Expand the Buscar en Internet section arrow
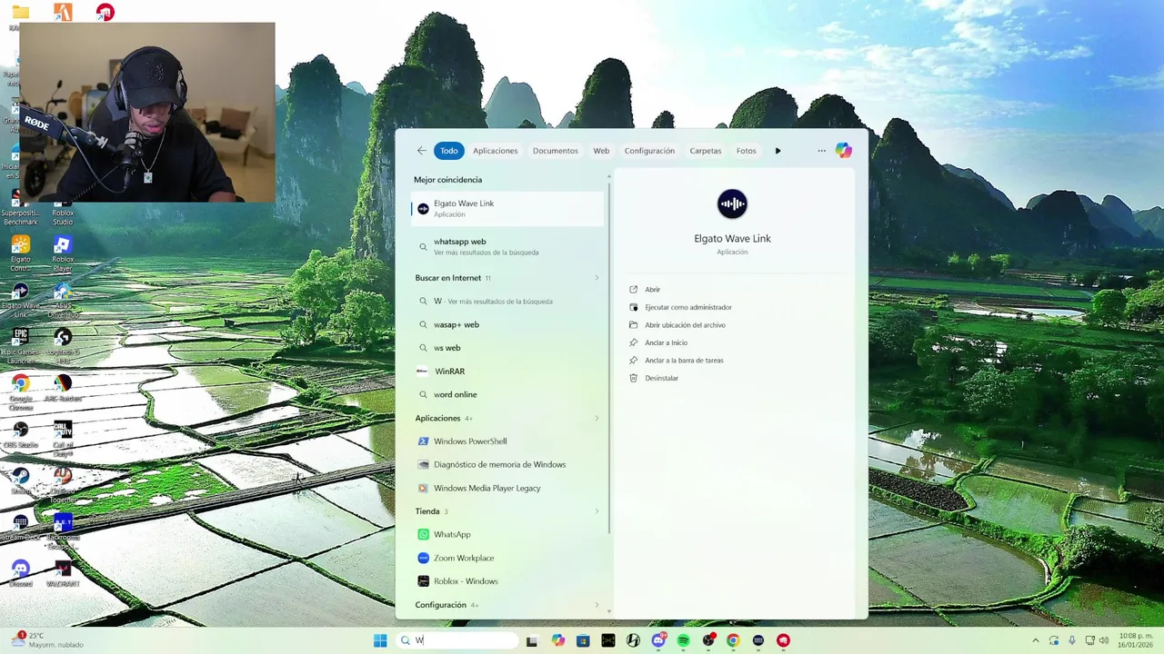Screen dimensions: 1164x654 pyautogui.click(x=597, y=278)
